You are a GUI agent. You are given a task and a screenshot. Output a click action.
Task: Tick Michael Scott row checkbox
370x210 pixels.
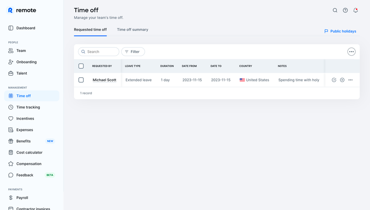coord(81,80)
